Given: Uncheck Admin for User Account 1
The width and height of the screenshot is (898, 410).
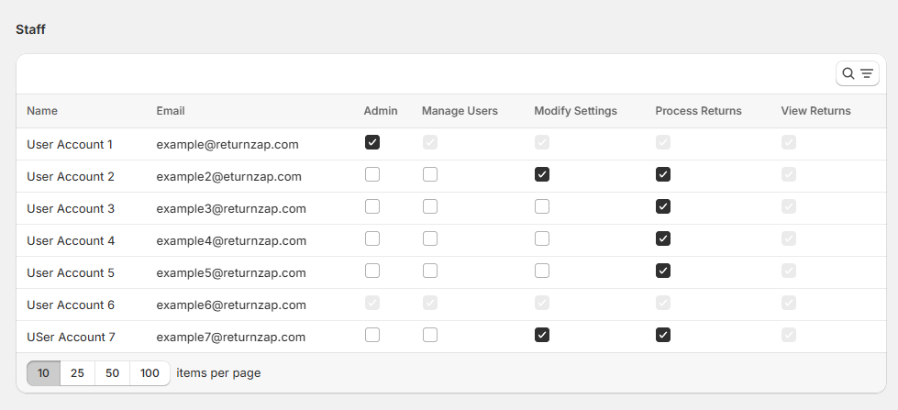Looking at the screenshot, I should click(x=371, y=142).
